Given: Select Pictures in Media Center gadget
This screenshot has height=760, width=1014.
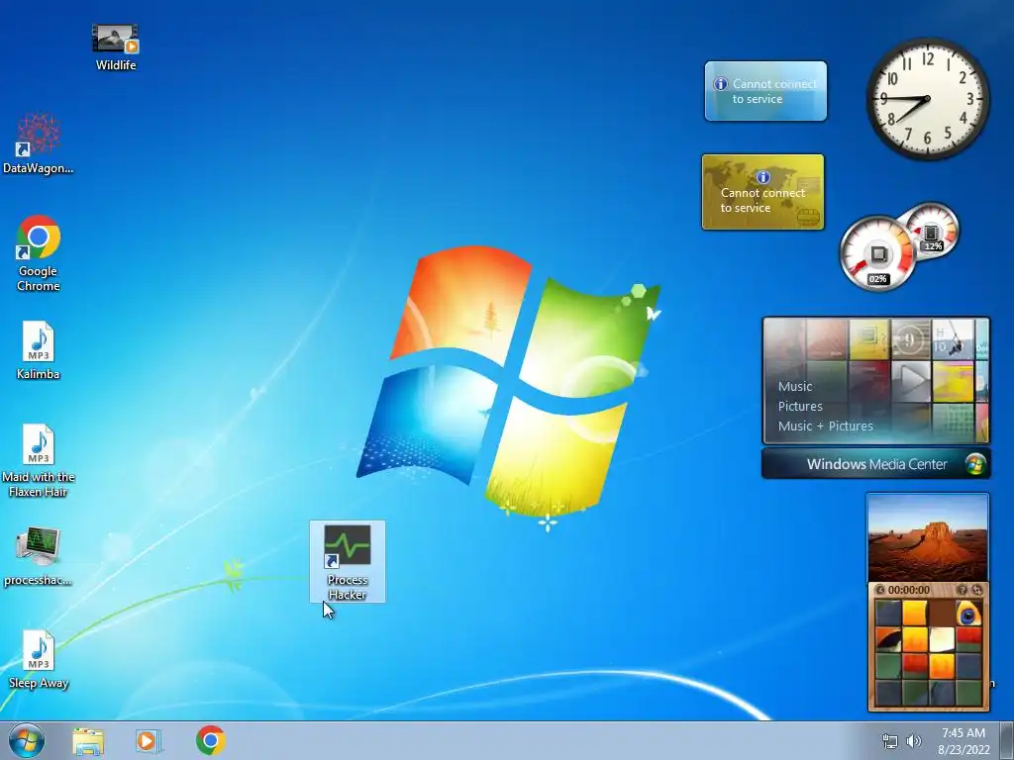Looking at the screenshot, I should point(800,407).
